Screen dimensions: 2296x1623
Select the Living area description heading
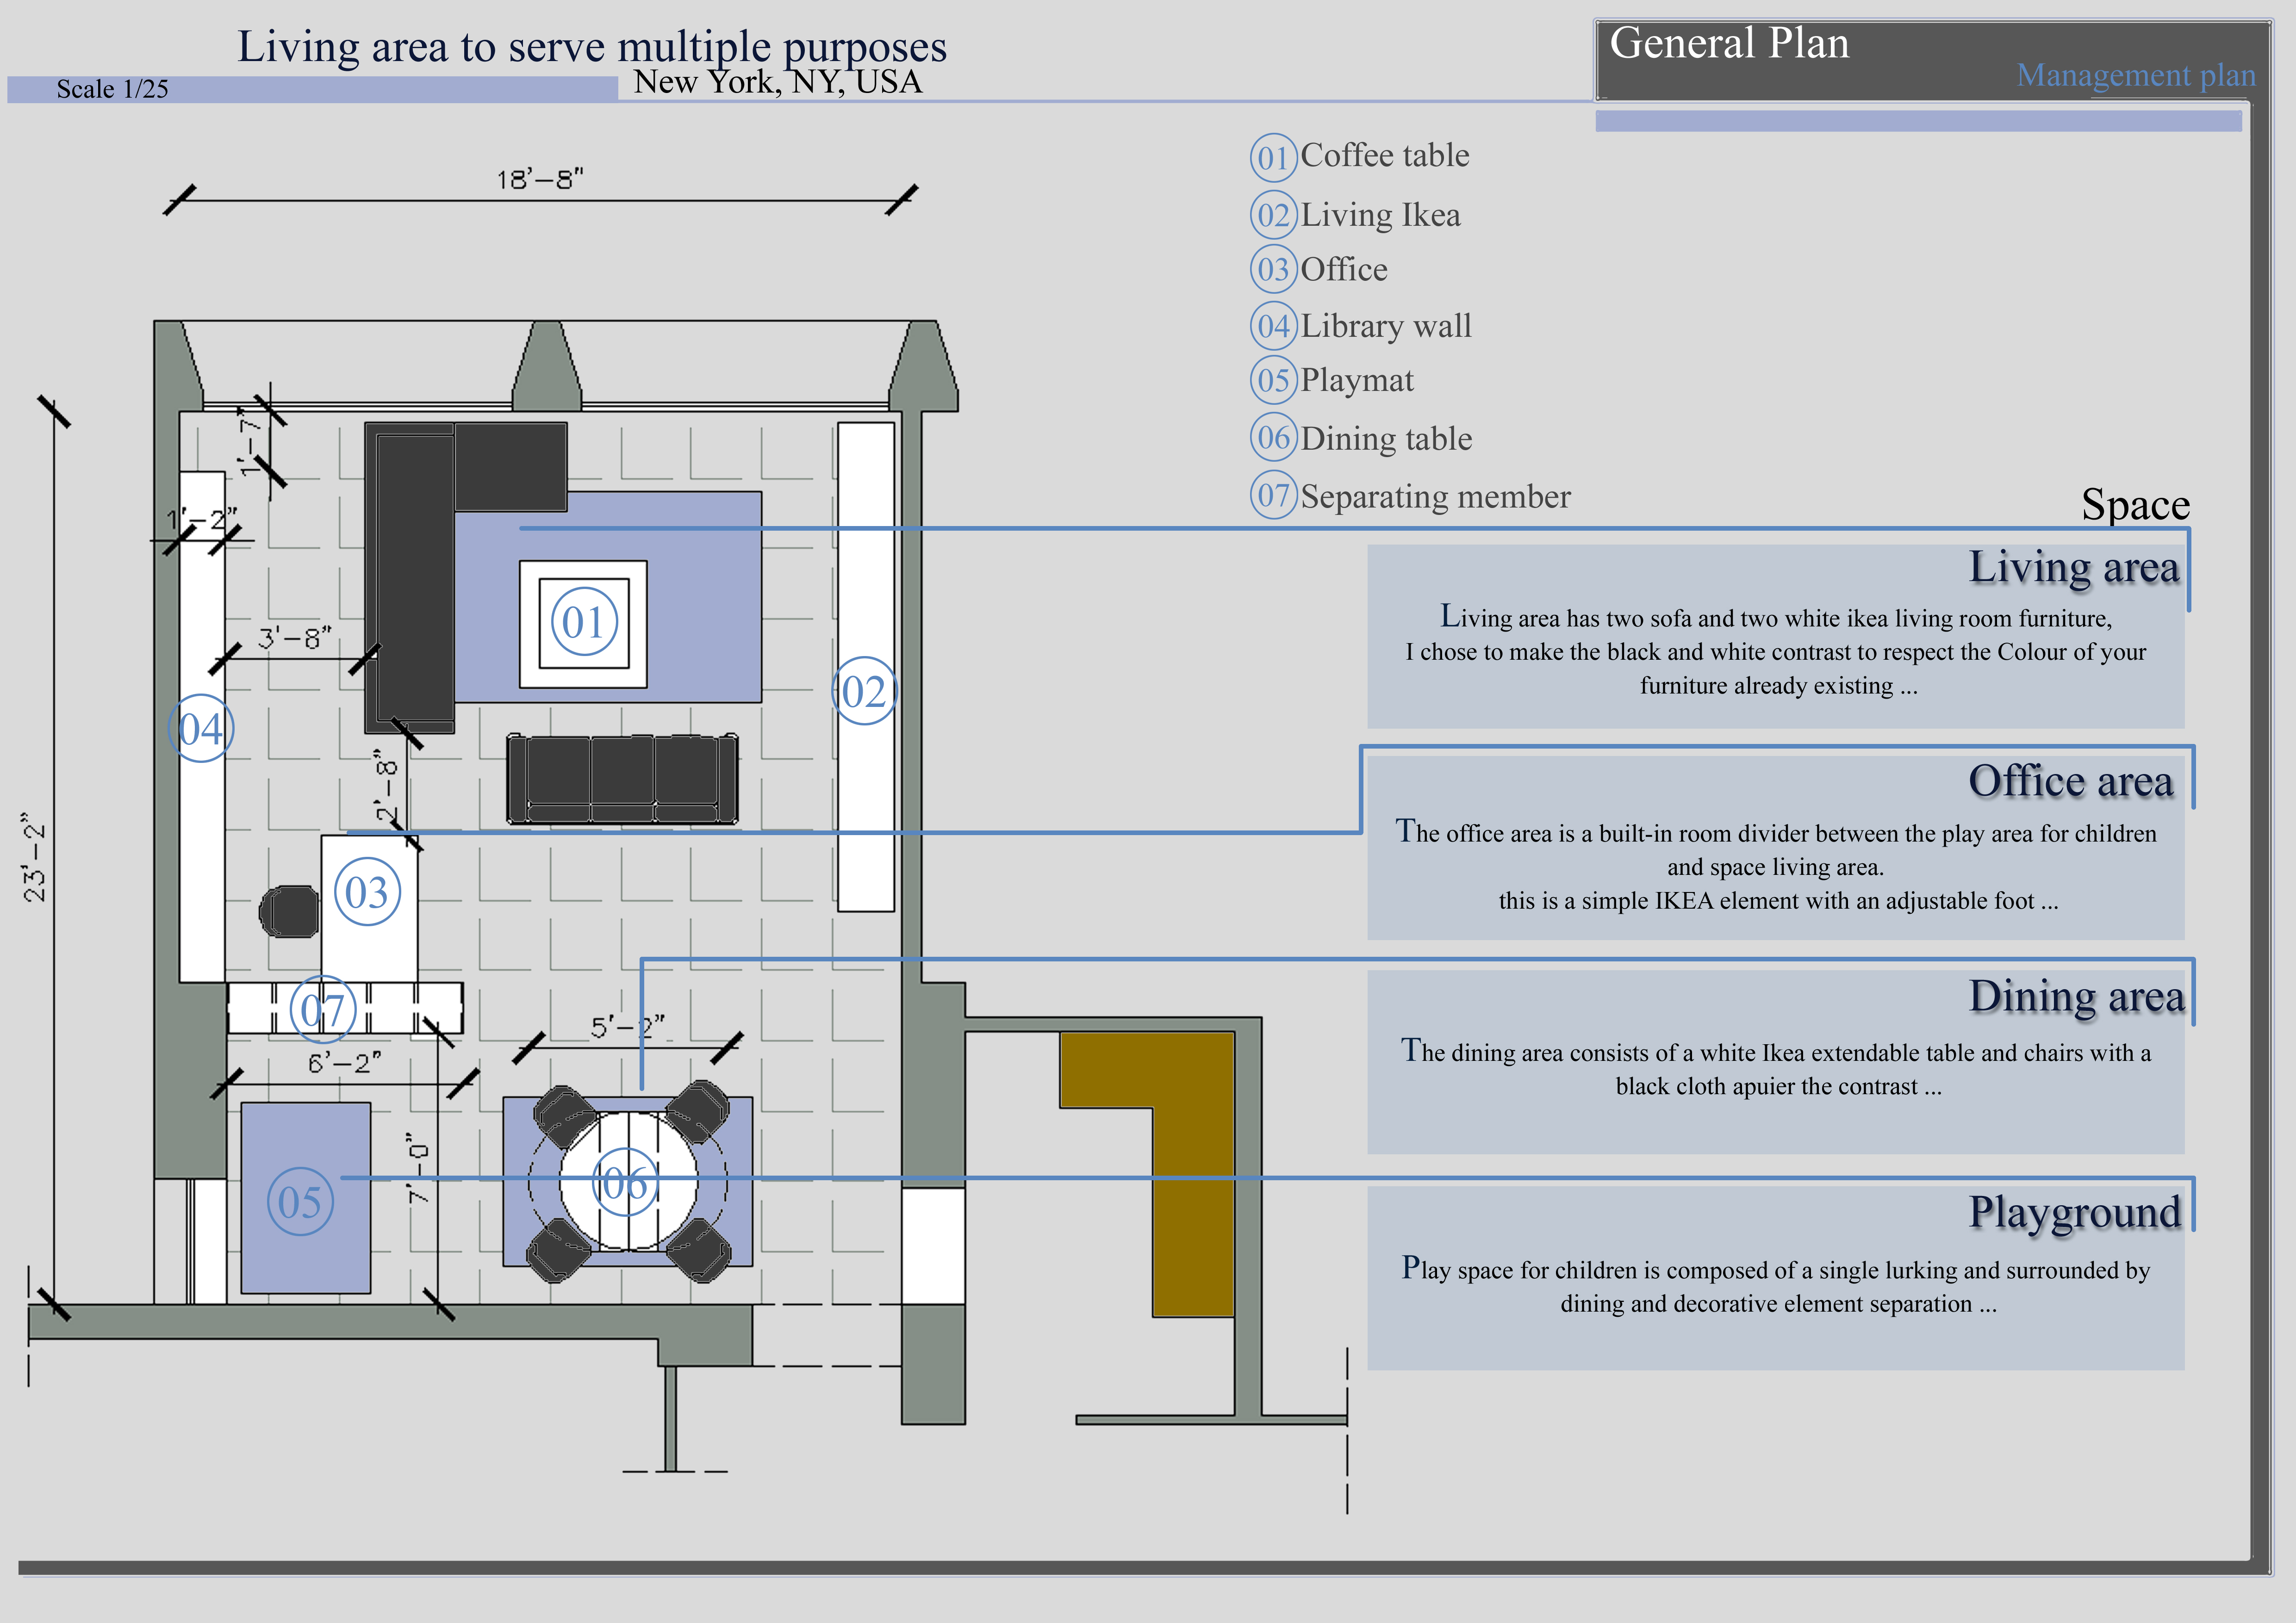click(x=2073, y=568)
